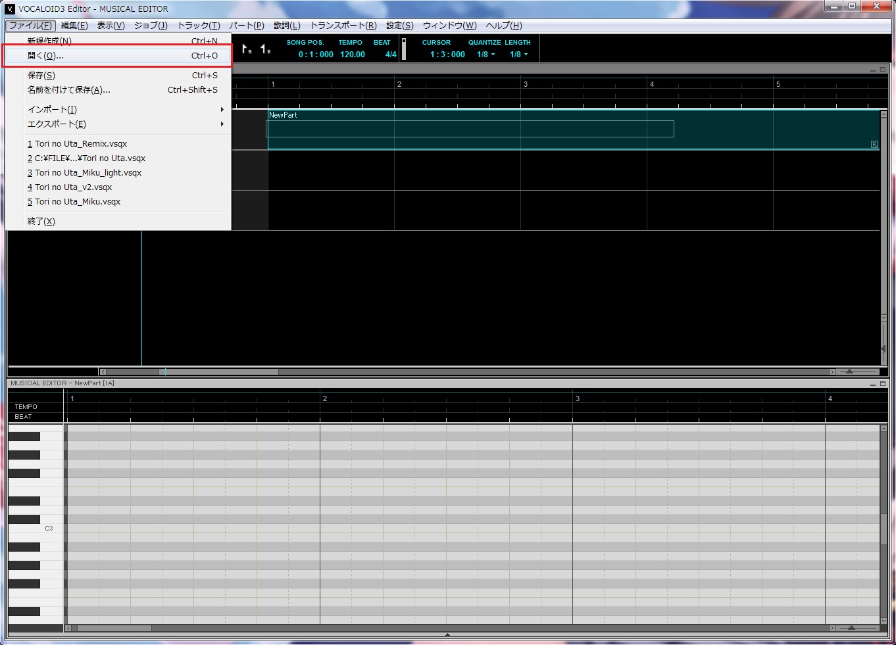The height and width of the screenshot is (645, 896).
Task: Open recent file Tori no Uta_Remix.vsqx
Action: point(118,143)
